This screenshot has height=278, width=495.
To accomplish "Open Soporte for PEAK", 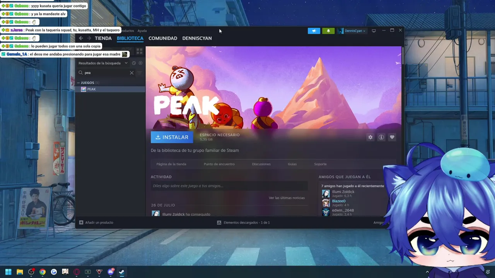I will click(x=320, y=164).
